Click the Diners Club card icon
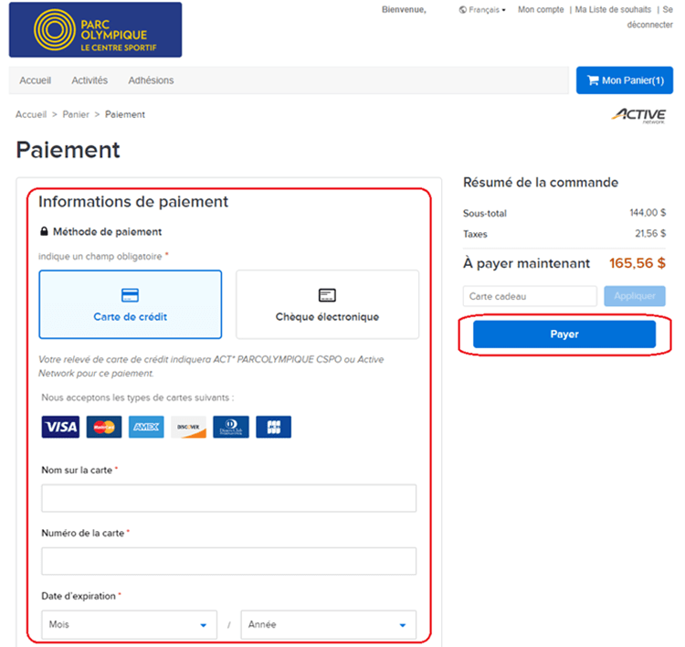The image size is (685, 647). coord(231,427)
